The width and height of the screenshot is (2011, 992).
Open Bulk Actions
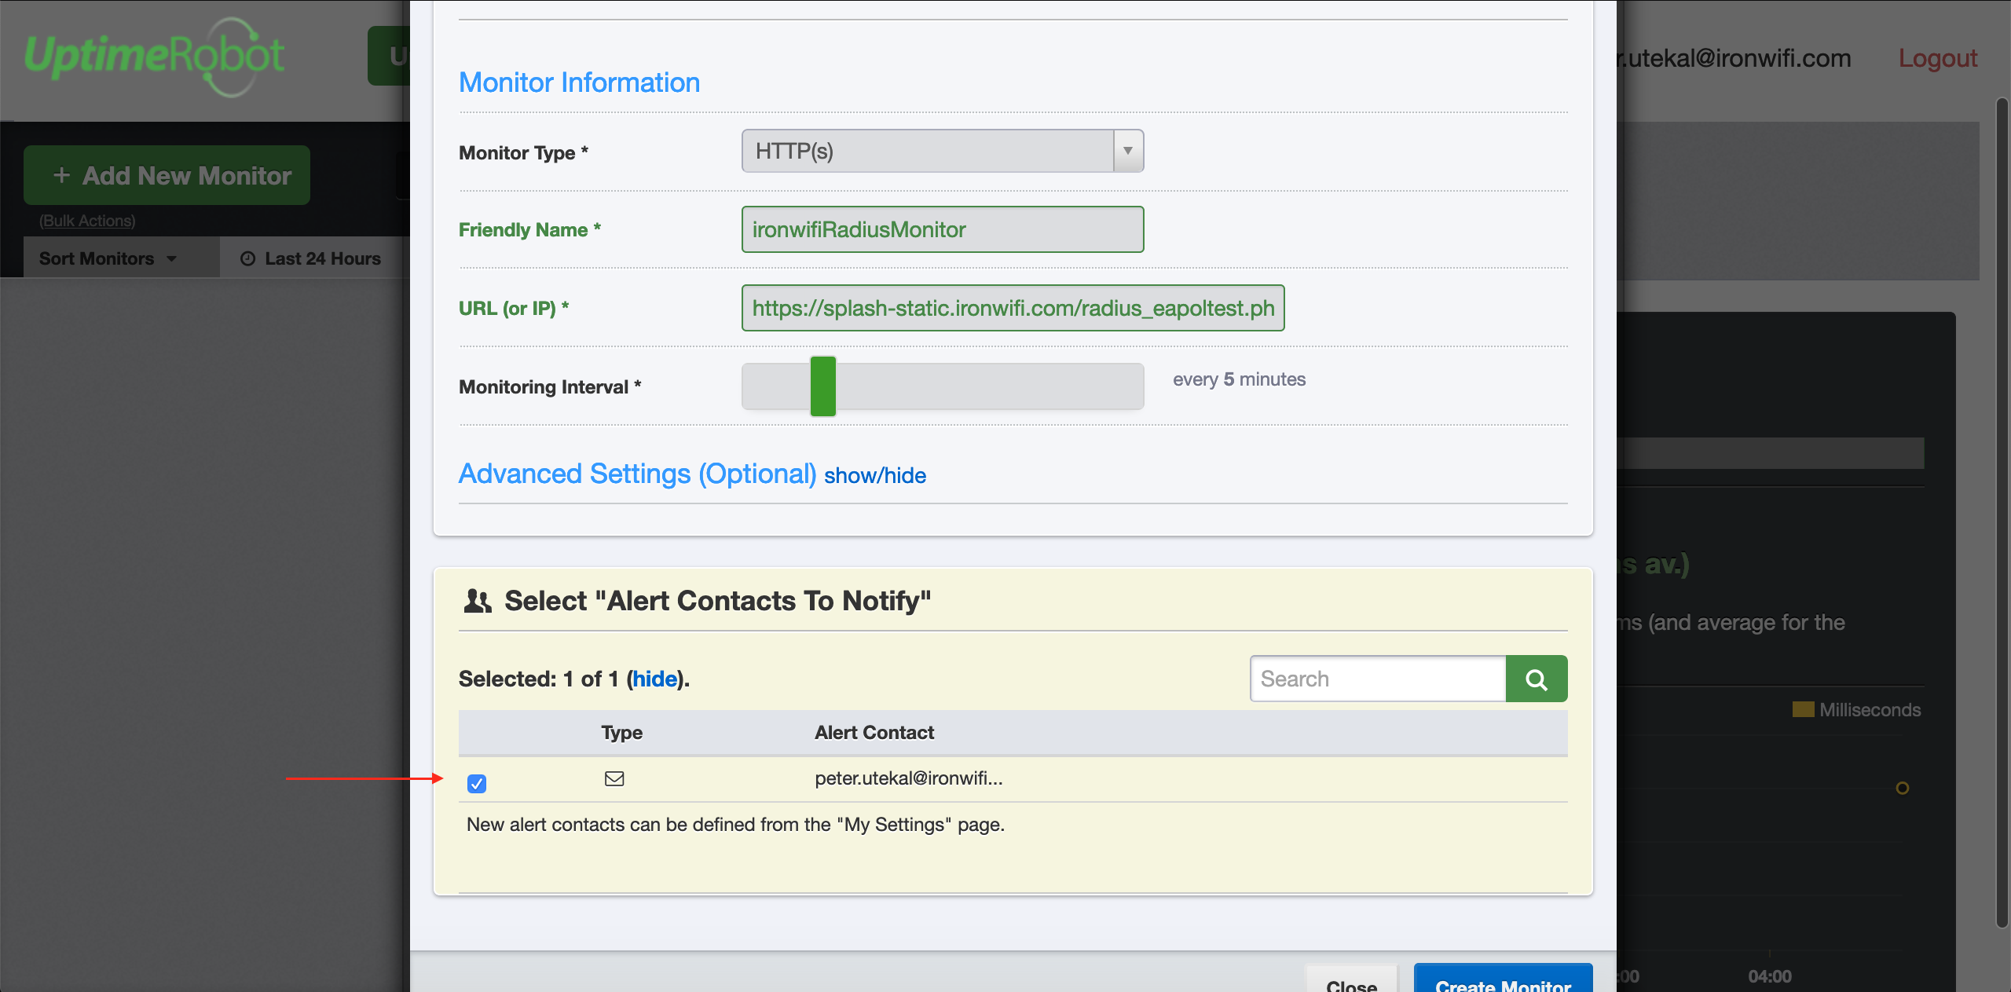[86, 221]
